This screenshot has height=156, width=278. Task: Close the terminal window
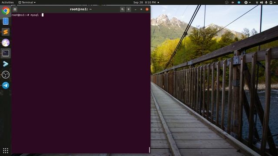147,9
